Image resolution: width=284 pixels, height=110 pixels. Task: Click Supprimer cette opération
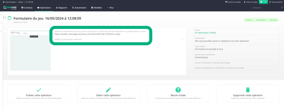click(x=248, y=95)
